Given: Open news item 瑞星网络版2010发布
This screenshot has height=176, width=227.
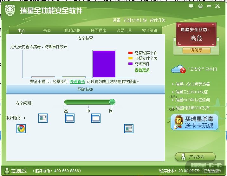Looking at the screenshot, I should click(192, 108).
